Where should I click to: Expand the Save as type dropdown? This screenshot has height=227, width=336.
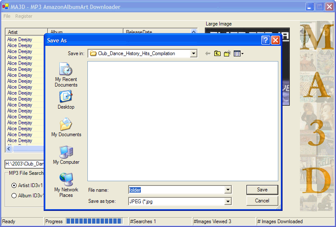(x=228, y=201)
